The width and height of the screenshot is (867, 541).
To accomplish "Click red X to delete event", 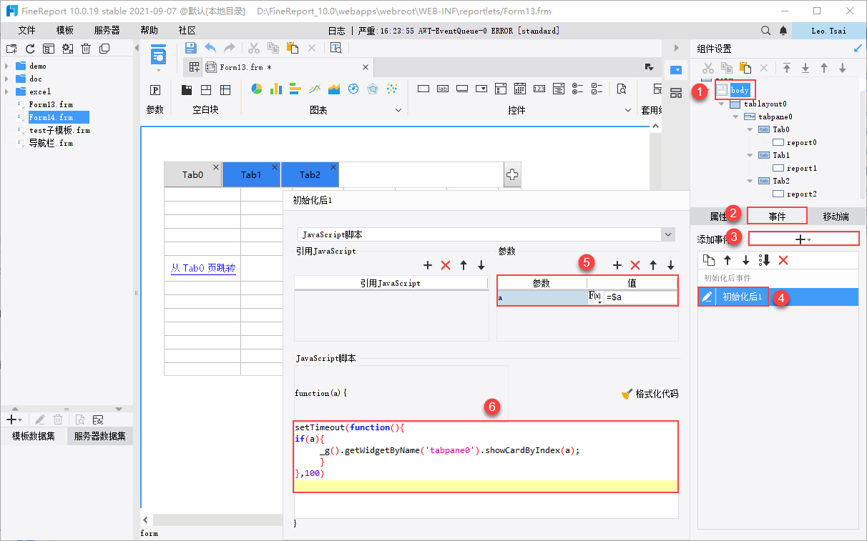I will (x=783, y=260).
